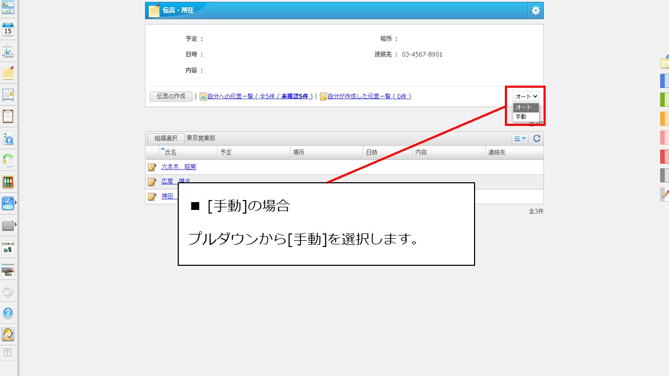
Task: Click the memo edit icon beside 六本木 昭男
Action: click(152, 167)
